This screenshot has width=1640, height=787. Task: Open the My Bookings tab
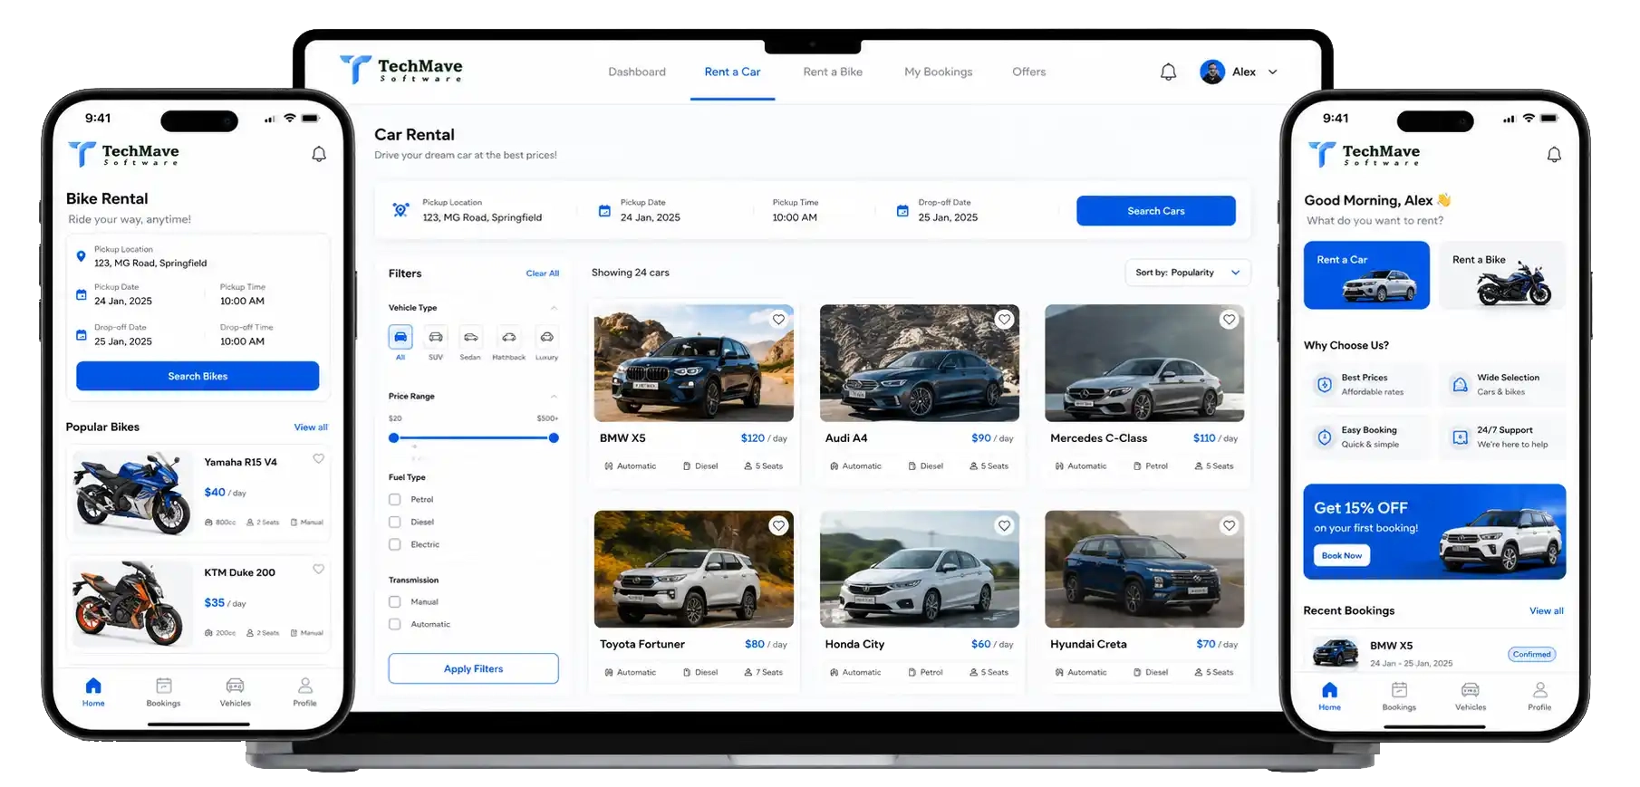pos(938,72)
